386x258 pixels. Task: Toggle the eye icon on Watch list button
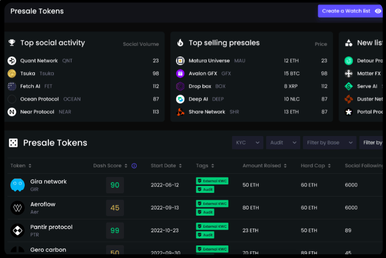coord(378,11)
